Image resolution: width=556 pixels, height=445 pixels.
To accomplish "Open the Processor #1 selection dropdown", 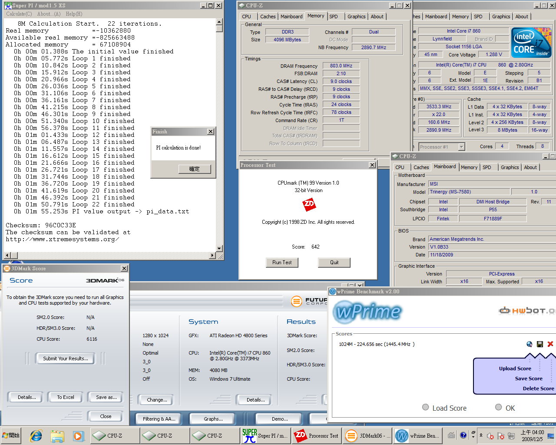I will [461, 147].
